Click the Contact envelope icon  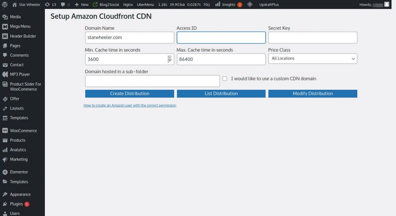[5, 65]
